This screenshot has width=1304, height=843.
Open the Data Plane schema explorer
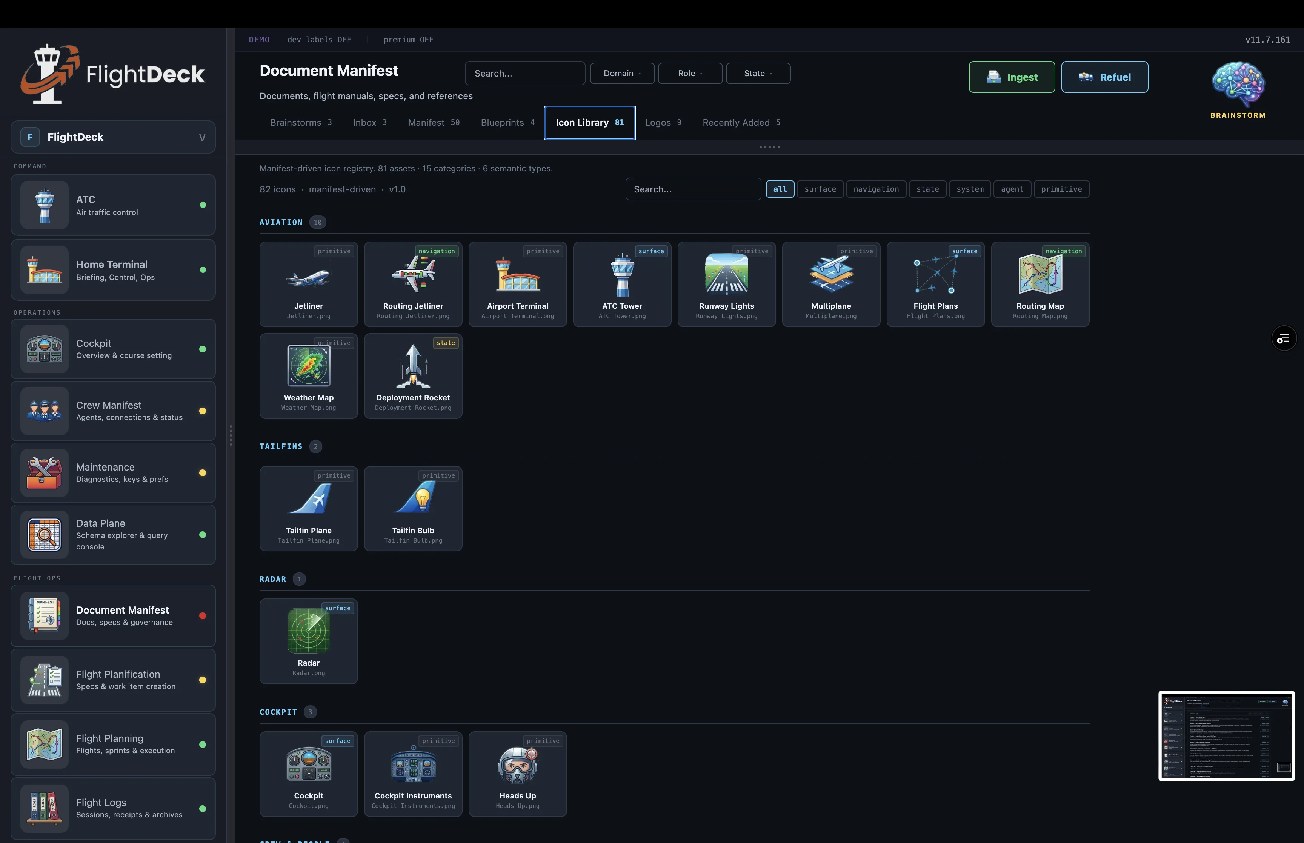113,535
